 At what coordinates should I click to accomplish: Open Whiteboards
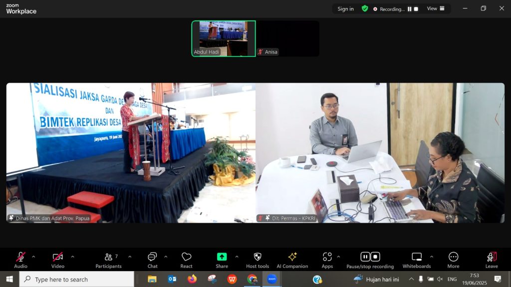tap(417, 260)
